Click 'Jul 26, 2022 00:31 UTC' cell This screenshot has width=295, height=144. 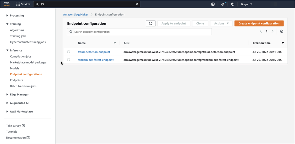[267, 52]
